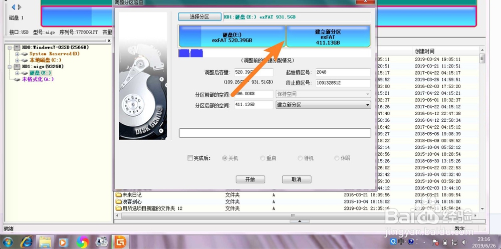Click the 分区前部的空间 input field
The image size is (501, 249).
tap(254, 94)
